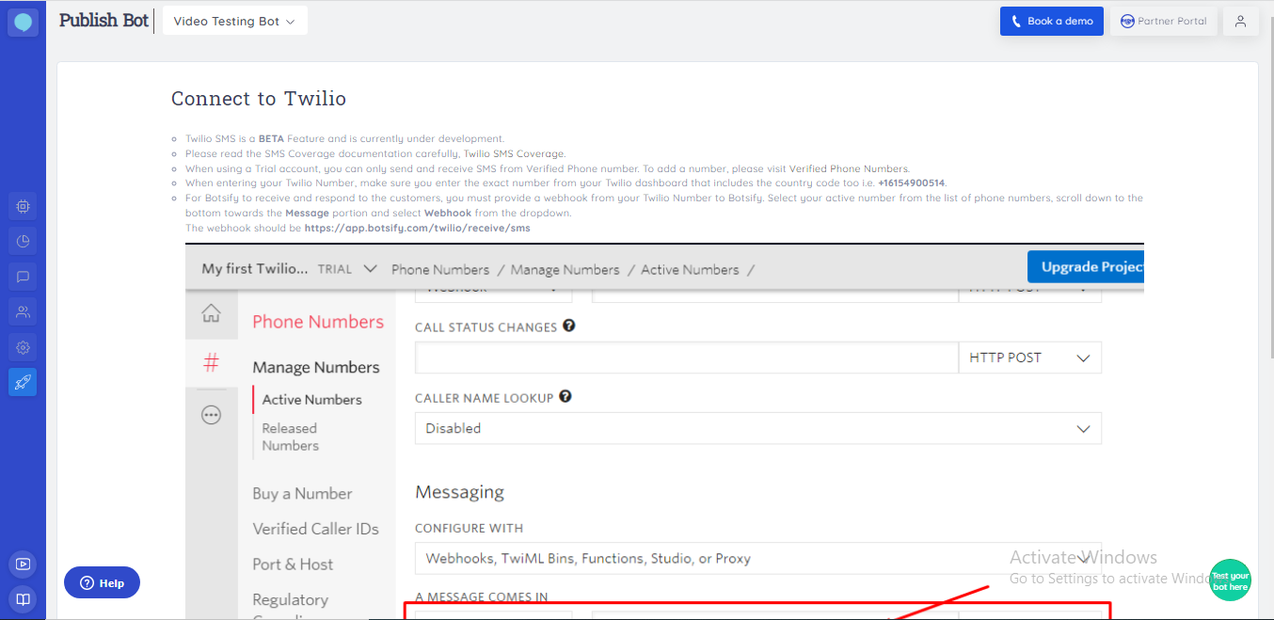Click the Book a demo button
The image size is (1274, 620).
coord(1051,22)
